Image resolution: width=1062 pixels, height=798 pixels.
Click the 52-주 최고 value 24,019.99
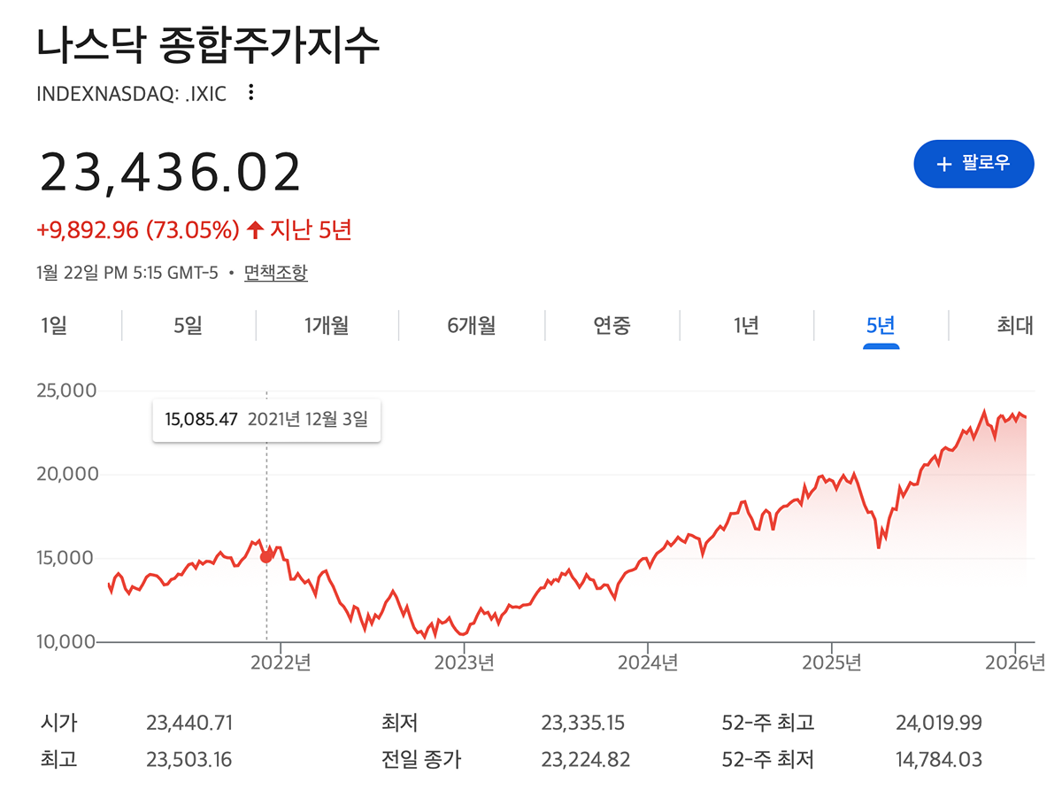coord(939,724)
